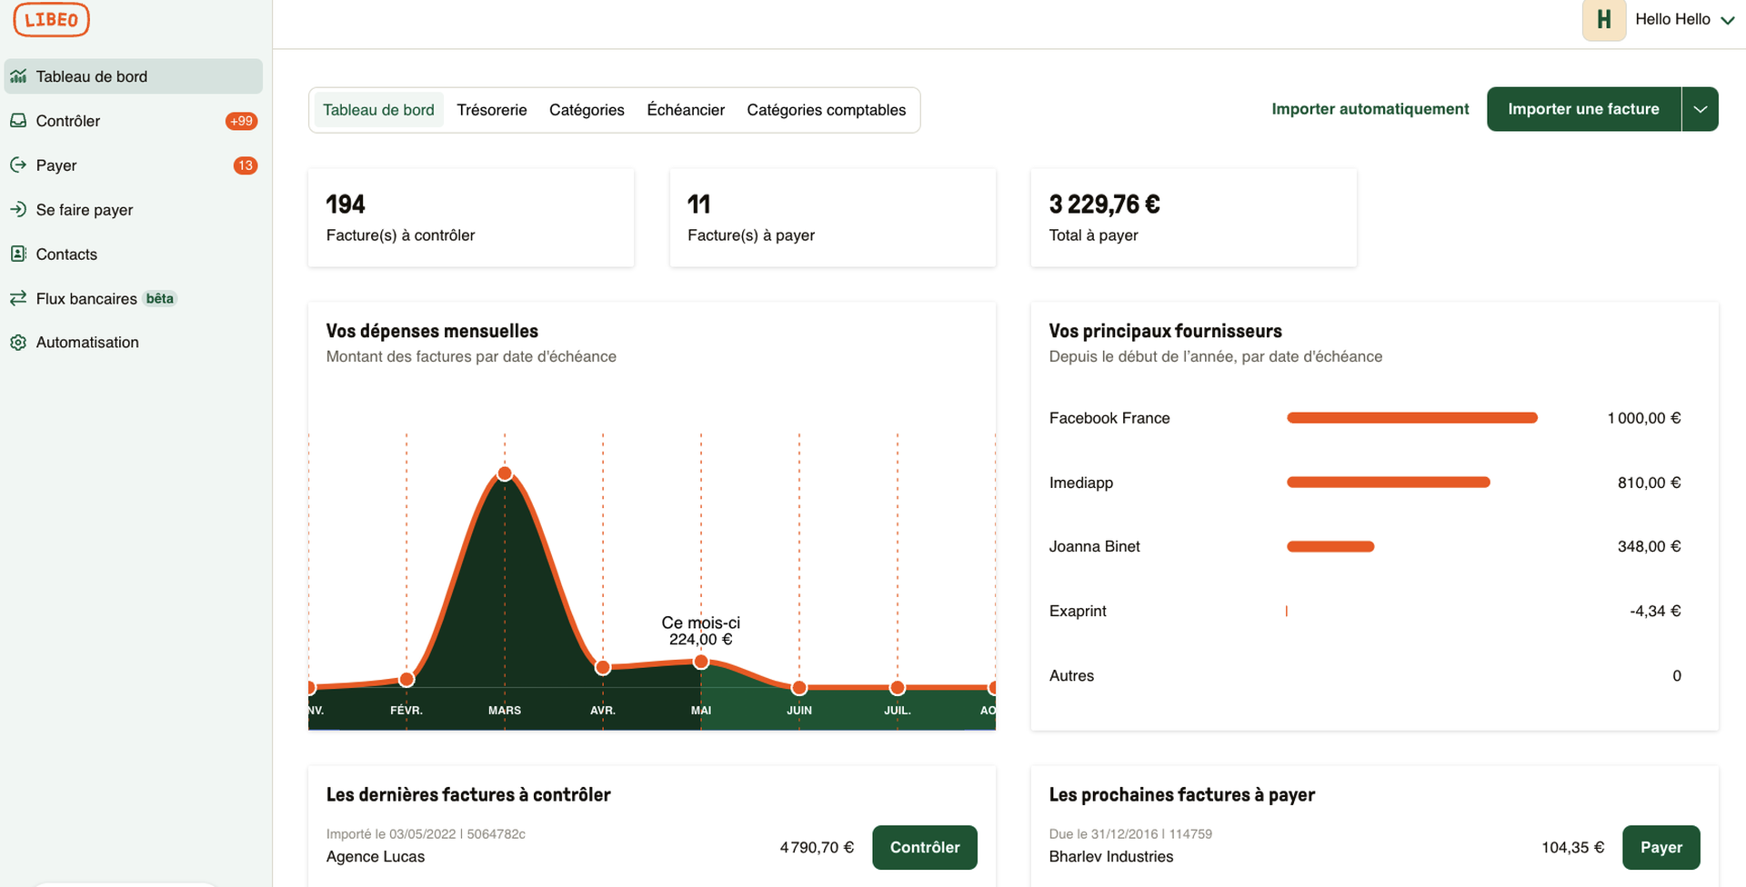Click Contrôler button for Agence Lucas
This screenshot has height=887, width=1746.
coord(924,847)
